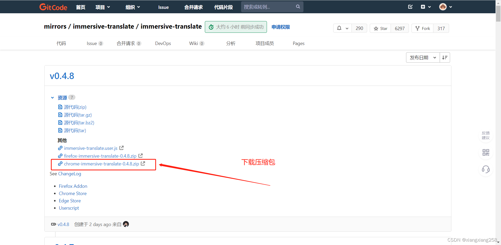The image size is (501, 245).
Task: Open the 发布日期 sort dropdown
Action: click(423, 57)
